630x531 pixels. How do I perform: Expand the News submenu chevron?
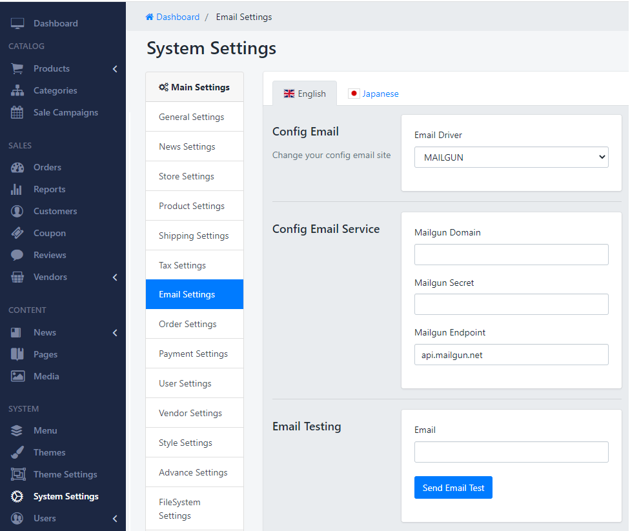(115, 333)
